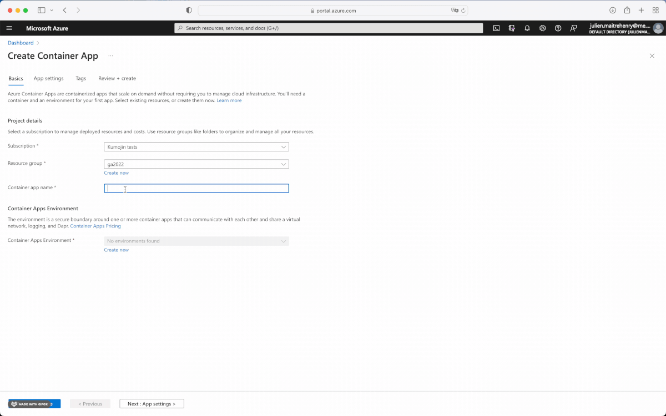Show Safari tab overview
This screenshot has height=416, width=666.
655,10
